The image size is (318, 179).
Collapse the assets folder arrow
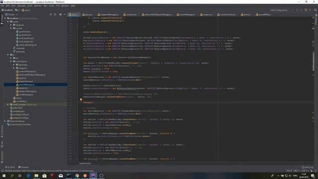tap(8, 21)
